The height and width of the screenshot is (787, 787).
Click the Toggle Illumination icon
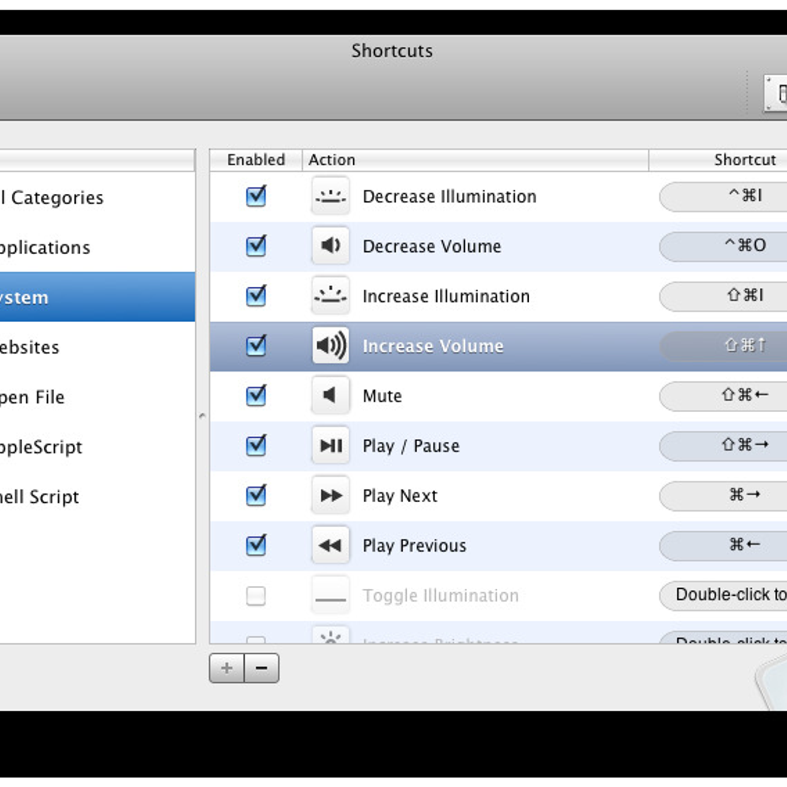[x=331, y=595]
